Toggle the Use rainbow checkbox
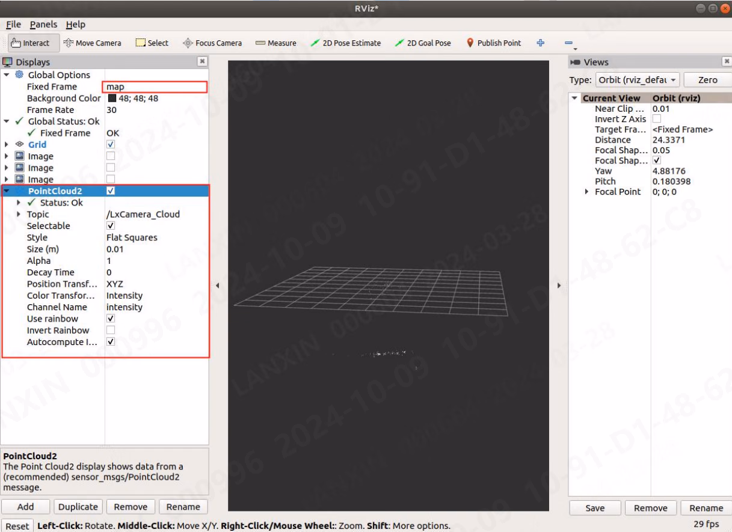The height and width of the screenshot is (532, 732). pyautogui.click(x=111, y=319)
